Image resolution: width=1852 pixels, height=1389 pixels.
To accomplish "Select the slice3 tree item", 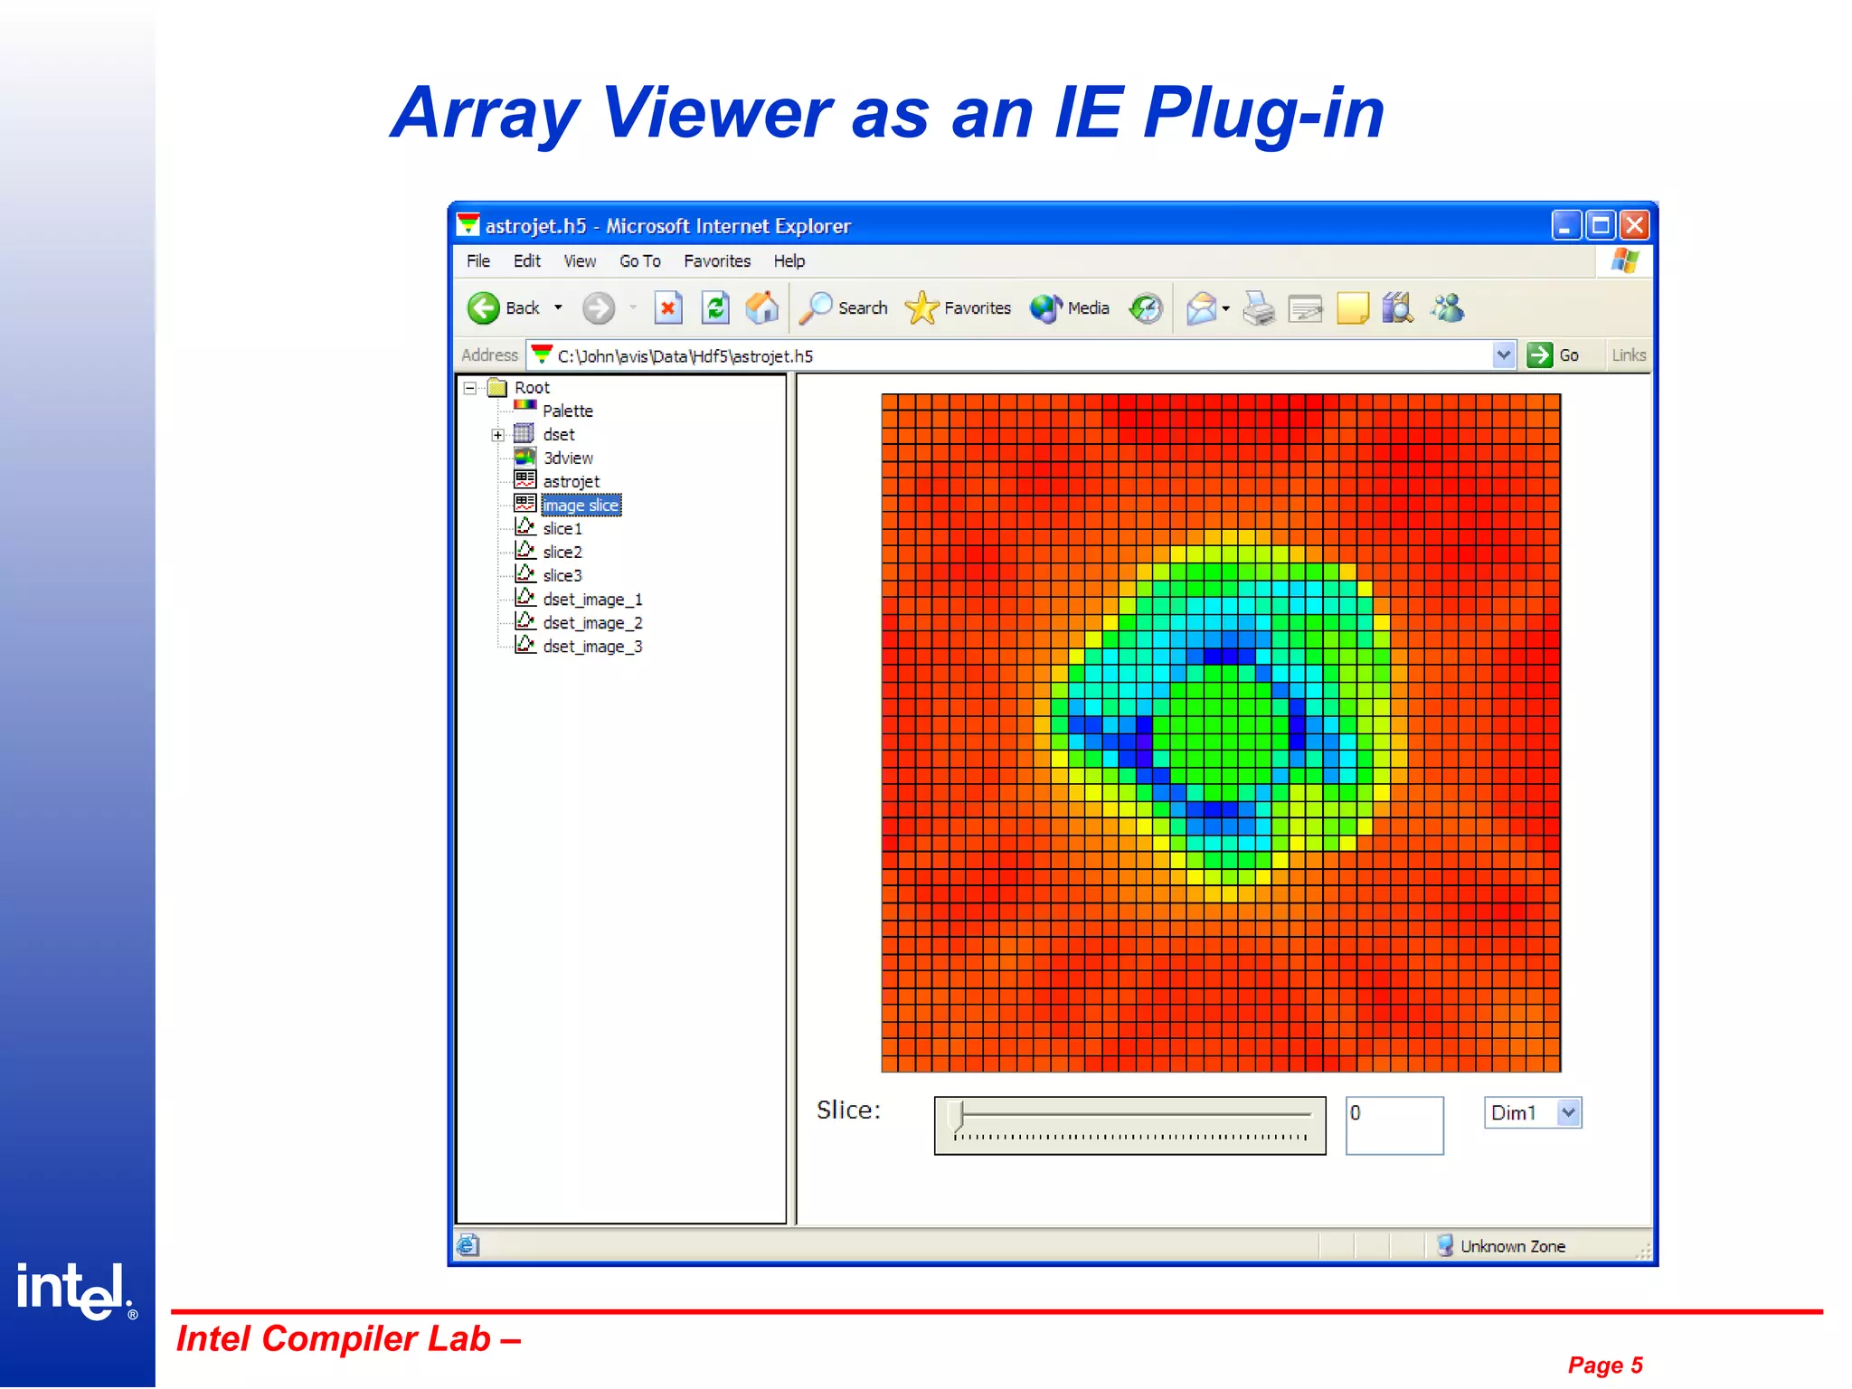I will (x=562, y=576).
